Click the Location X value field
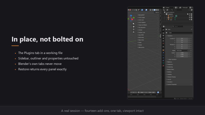The height and width of the screenshot is (115, 205). click(x=182, y=39)
